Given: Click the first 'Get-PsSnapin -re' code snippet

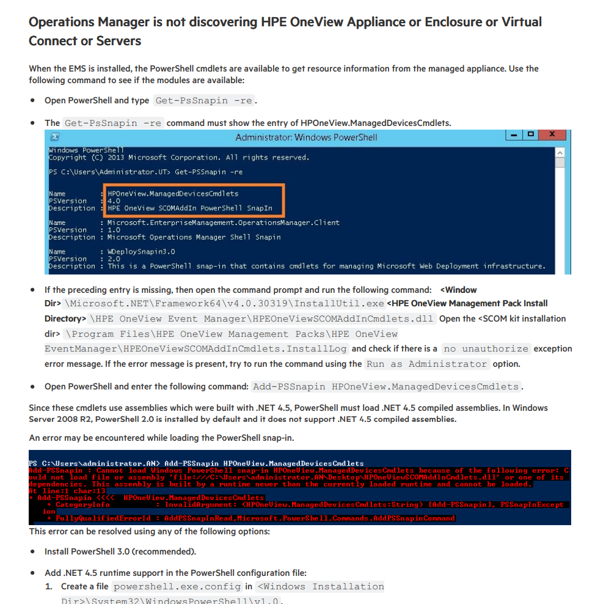Looking at the screenshot, I should pos(204,100).
